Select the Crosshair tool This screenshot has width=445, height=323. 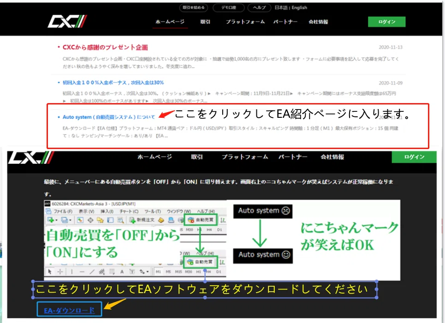coord(60,272)
